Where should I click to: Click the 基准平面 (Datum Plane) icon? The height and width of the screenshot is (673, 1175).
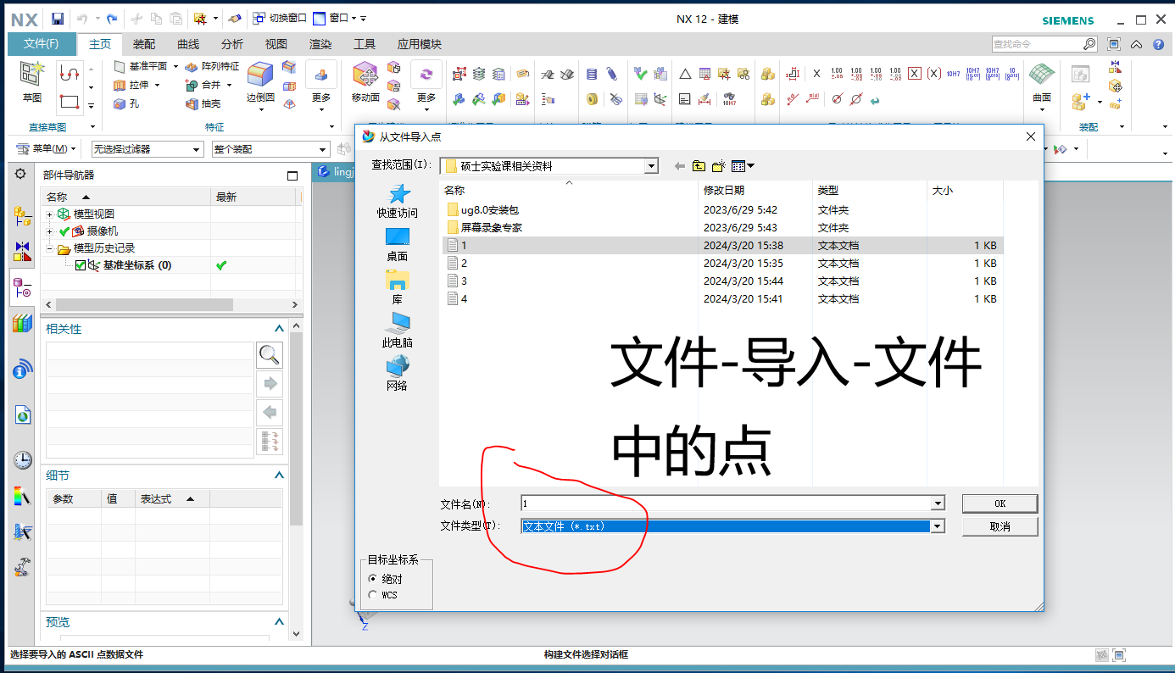tap(120, 66)
